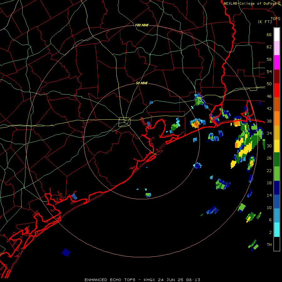Screen dimensions: 282x282
Task: Click the TH threshold legend label
Action: pos(269,245)
